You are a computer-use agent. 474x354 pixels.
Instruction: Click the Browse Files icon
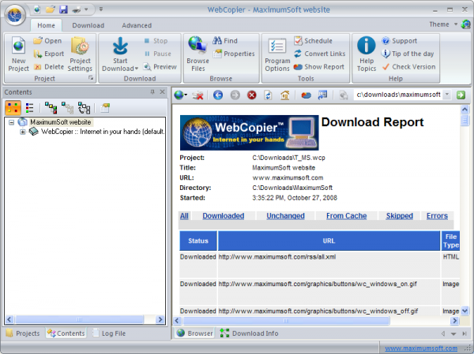tap(197, 54)
